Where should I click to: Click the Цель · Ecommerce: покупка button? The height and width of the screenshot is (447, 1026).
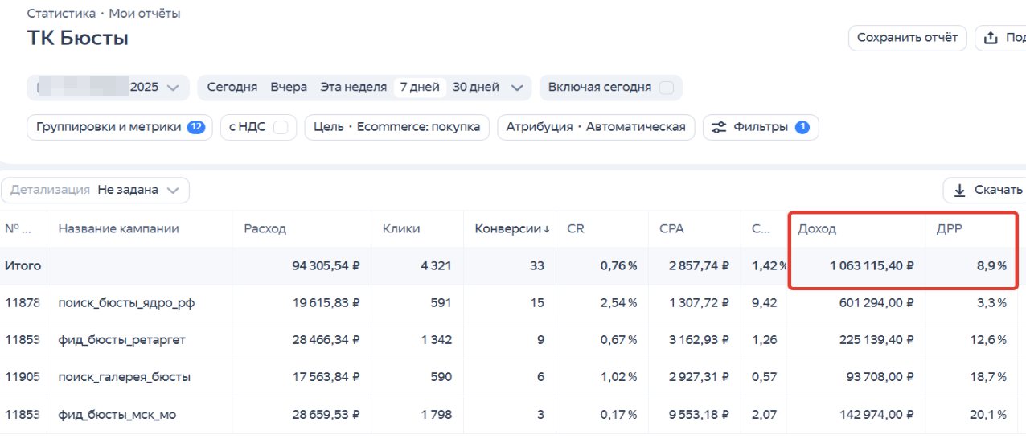click(396, 127)
